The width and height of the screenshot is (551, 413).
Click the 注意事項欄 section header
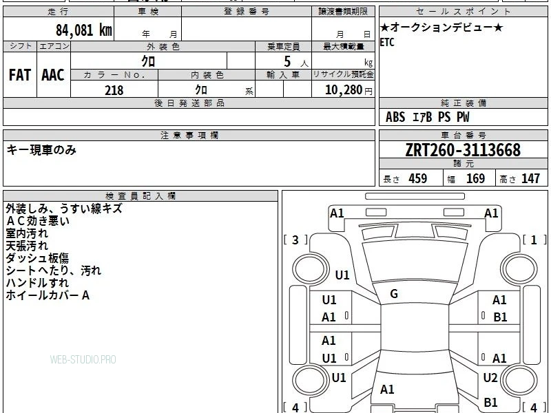tap(189, 135)
